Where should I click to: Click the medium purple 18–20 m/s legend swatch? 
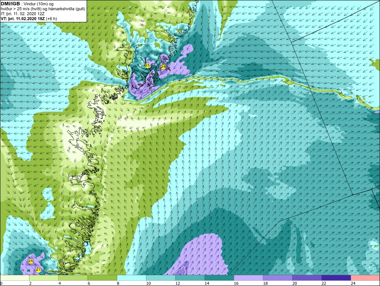[x=278, y=278]
